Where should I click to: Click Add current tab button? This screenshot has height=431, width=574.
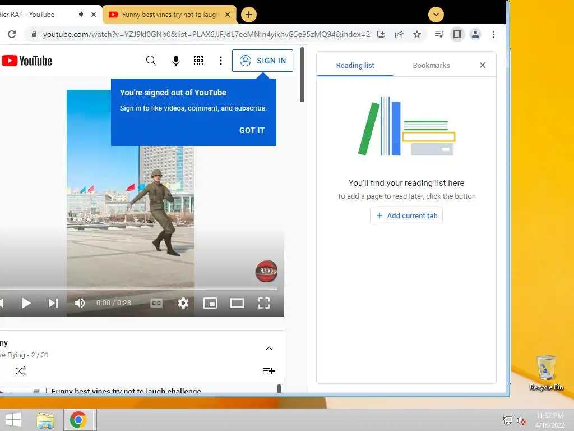coord(406,215)
